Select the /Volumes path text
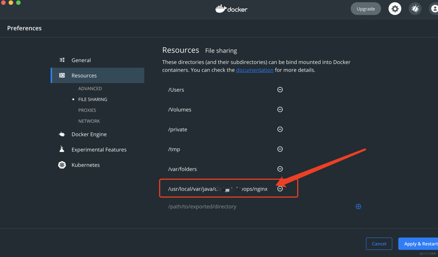 [180, 110]
